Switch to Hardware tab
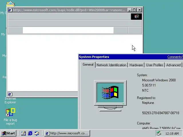This screenshot has width=183, height=137. 136,65
